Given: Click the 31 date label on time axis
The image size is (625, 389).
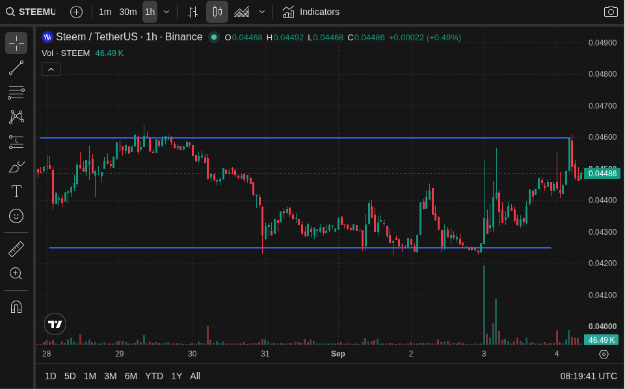Looking at the screenshot, I should click(265, 353).
